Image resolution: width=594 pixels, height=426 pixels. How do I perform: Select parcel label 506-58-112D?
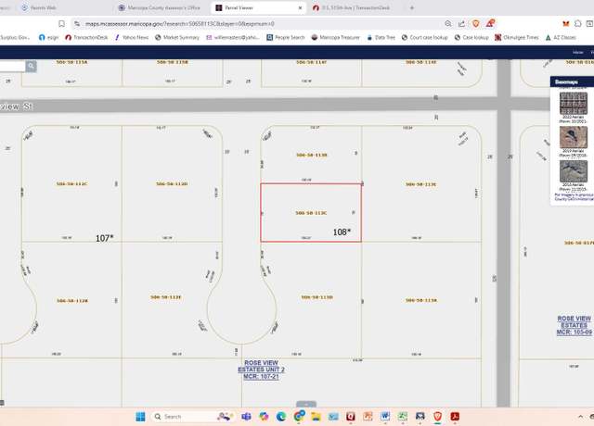coord(172,184)
